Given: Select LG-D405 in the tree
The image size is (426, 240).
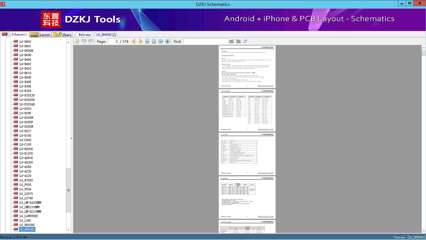Looking at the screenshot, I should point(25,82).
